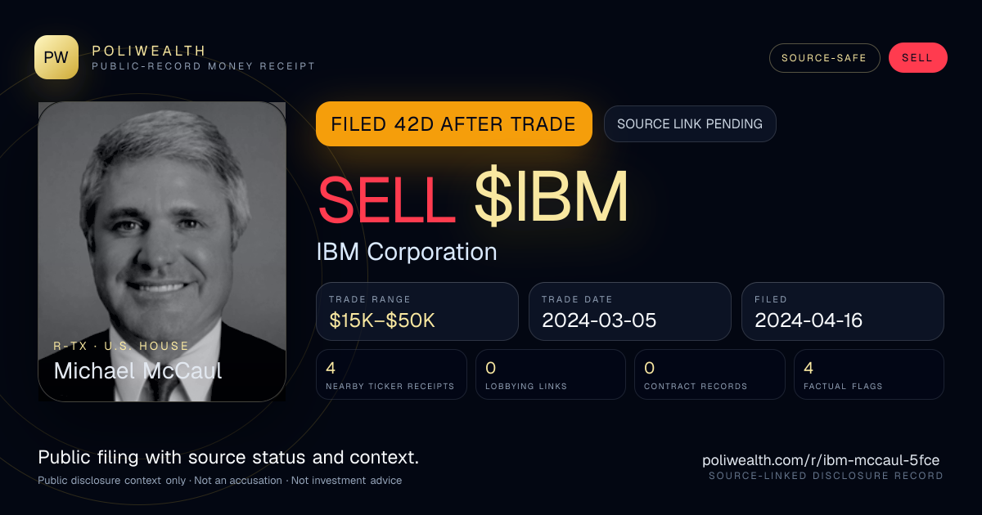Click the Source Link Pending chip
Image resolution: width=982 pixels, height=515 pixels.
(x=690, y=123)
